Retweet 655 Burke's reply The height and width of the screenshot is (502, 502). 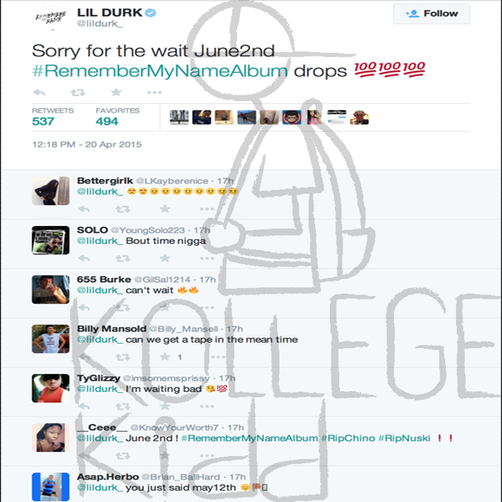click(x=123, y=308)
